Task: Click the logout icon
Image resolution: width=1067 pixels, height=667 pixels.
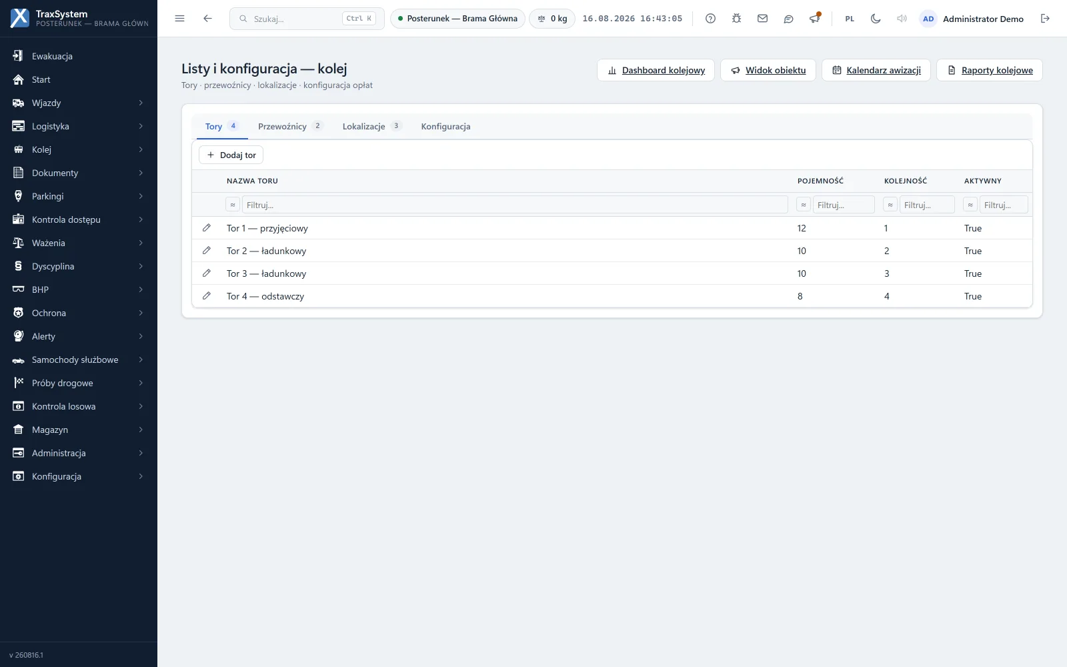Action: (1045, 19)
